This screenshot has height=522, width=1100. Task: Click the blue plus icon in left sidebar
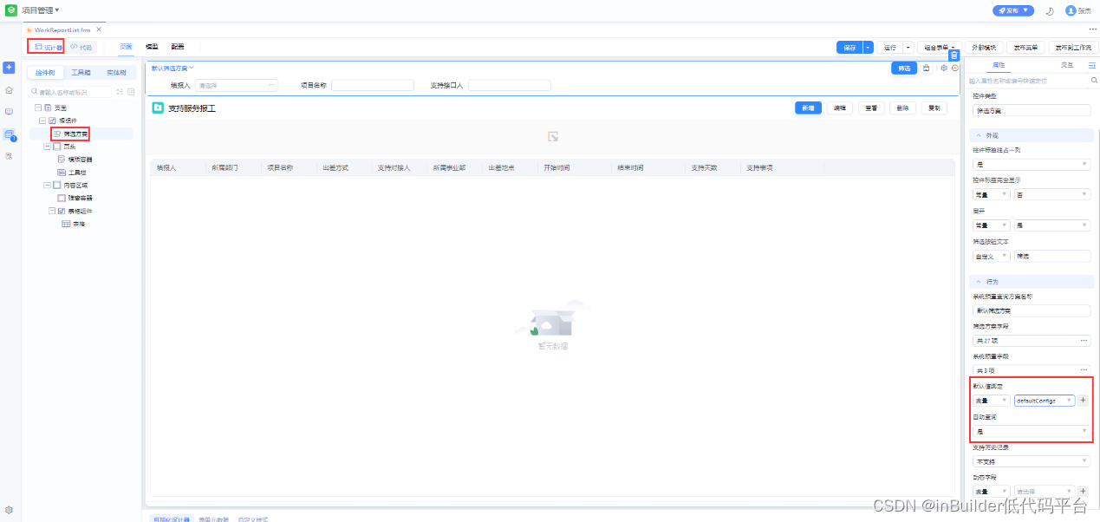click(9, 67)
